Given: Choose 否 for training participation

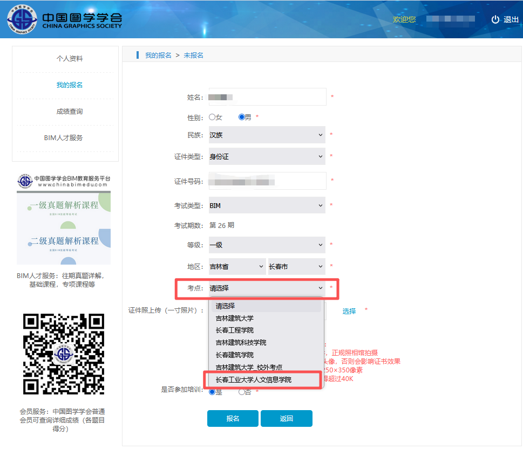Looking at the screenshot, I should coord(242,392).
